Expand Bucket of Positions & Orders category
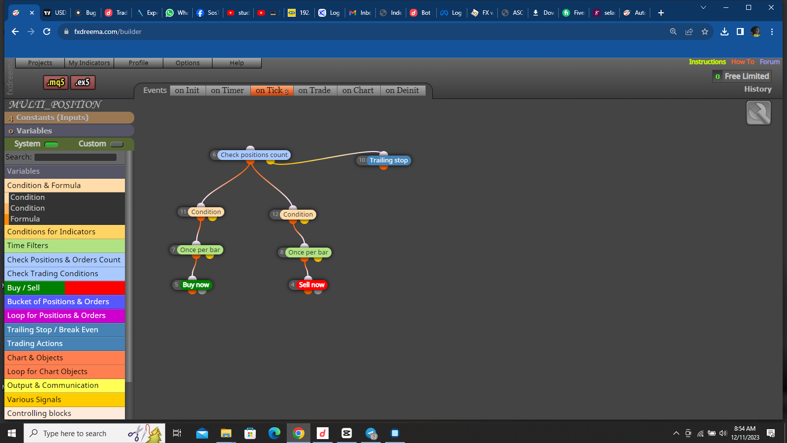 coord(65,302)
